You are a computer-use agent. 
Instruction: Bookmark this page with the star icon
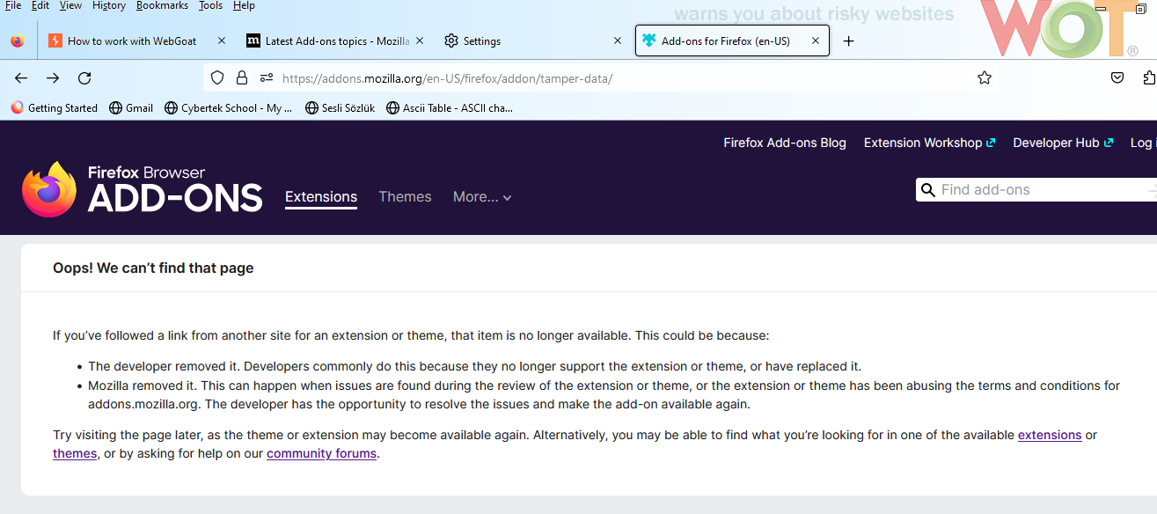[x=985, y=77]
